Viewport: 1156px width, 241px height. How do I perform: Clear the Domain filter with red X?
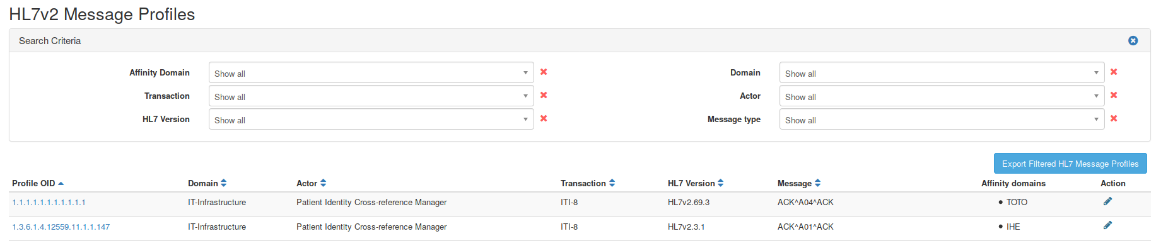1114,72
